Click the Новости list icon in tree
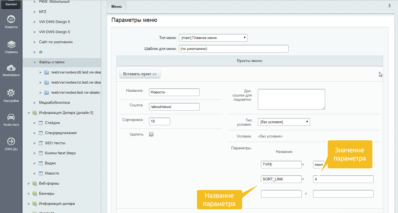Image resolution: width=398 pixels, height=213 pixels. tap(41, 173)
